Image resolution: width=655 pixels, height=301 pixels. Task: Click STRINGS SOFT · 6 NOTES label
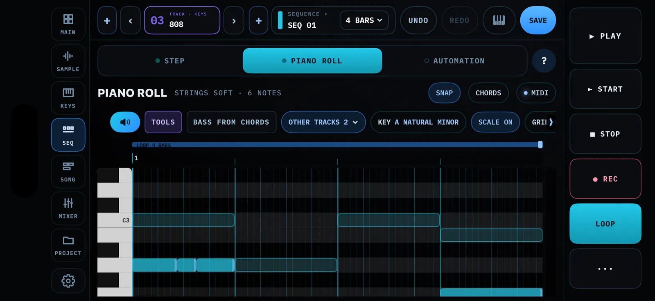(x=228, y=93)
